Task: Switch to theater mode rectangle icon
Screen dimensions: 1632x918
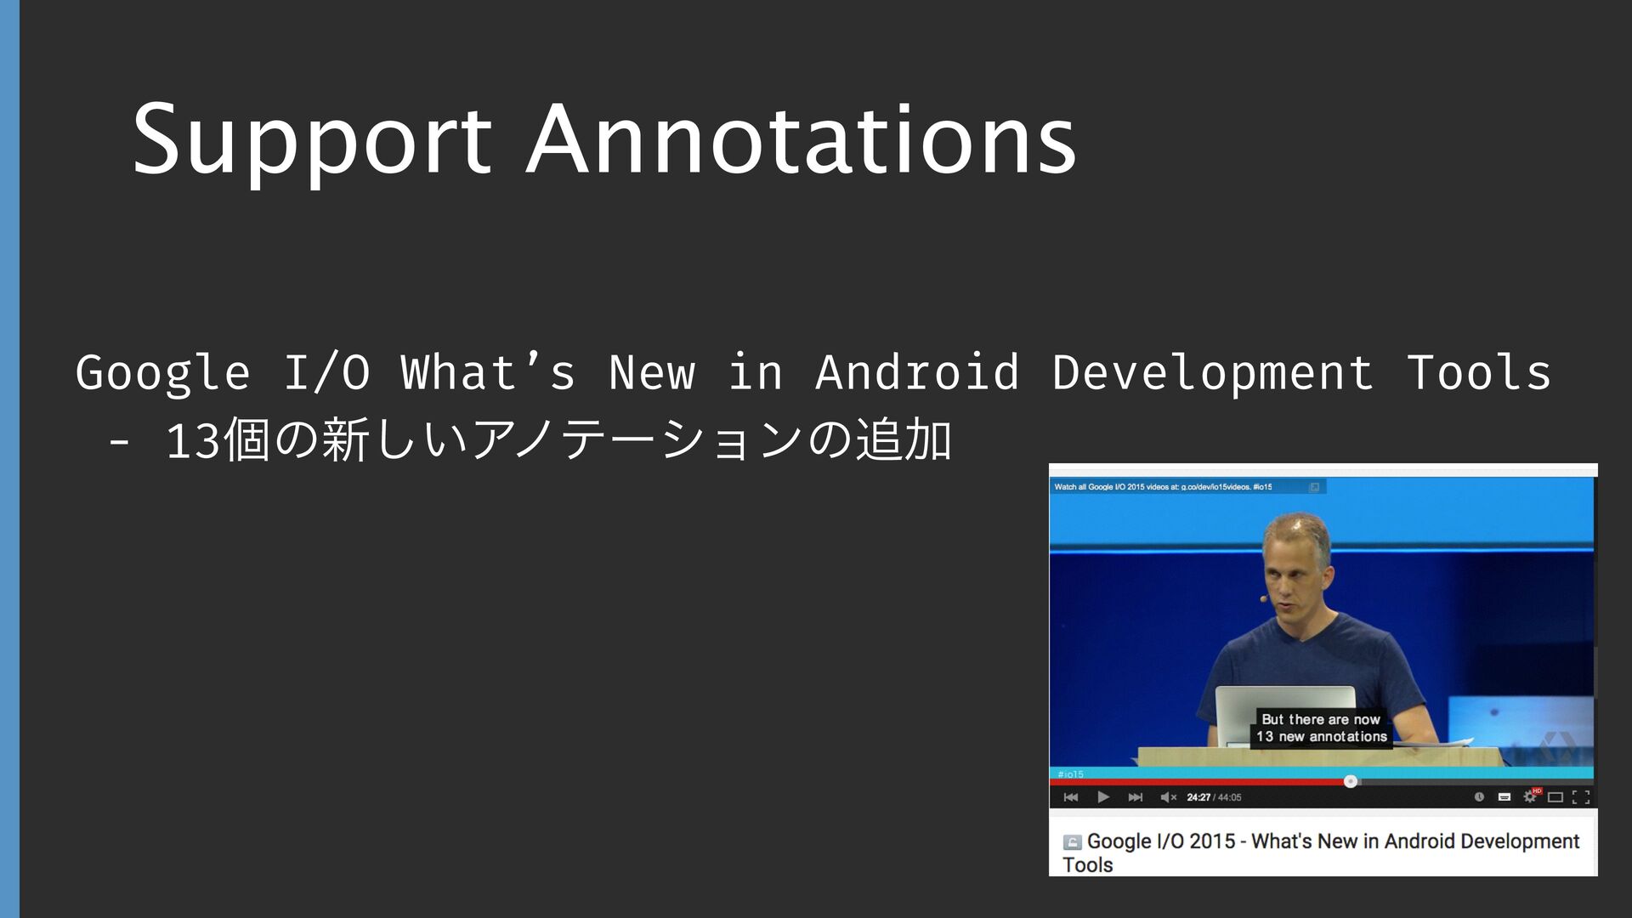Action: click(1555, 797)
